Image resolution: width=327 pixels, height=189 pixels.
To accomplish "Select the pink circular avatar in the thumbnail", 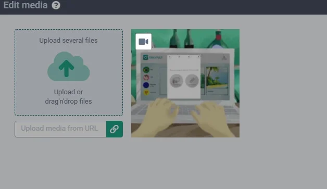I will pos(146,78).
